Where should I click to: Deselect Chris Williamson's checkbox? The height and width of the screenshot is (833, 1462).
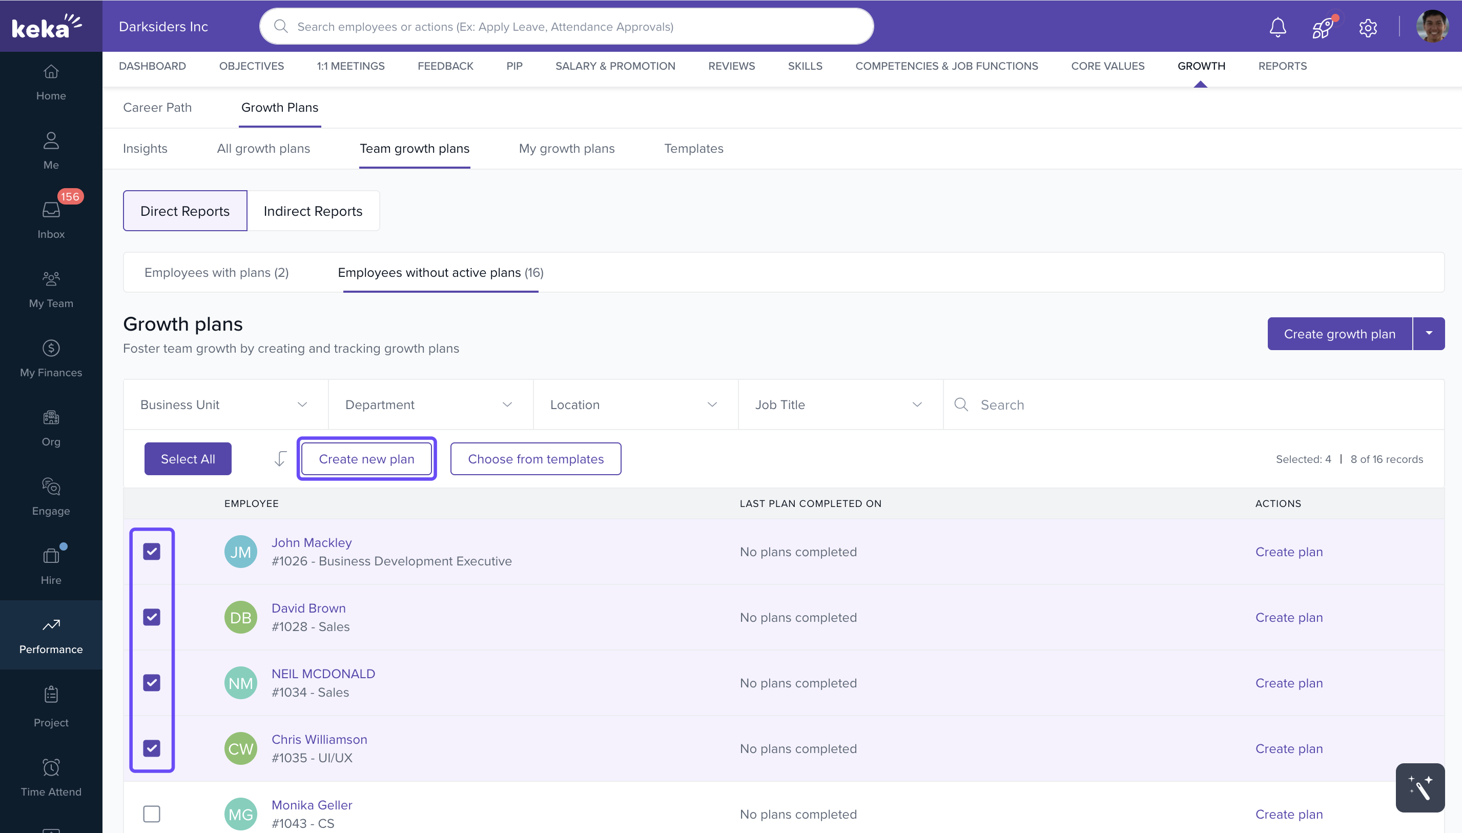[x=152, y=748]
